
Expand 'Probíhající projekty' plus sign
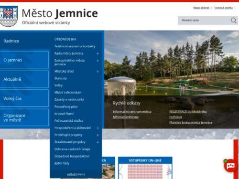pos(98,135)
